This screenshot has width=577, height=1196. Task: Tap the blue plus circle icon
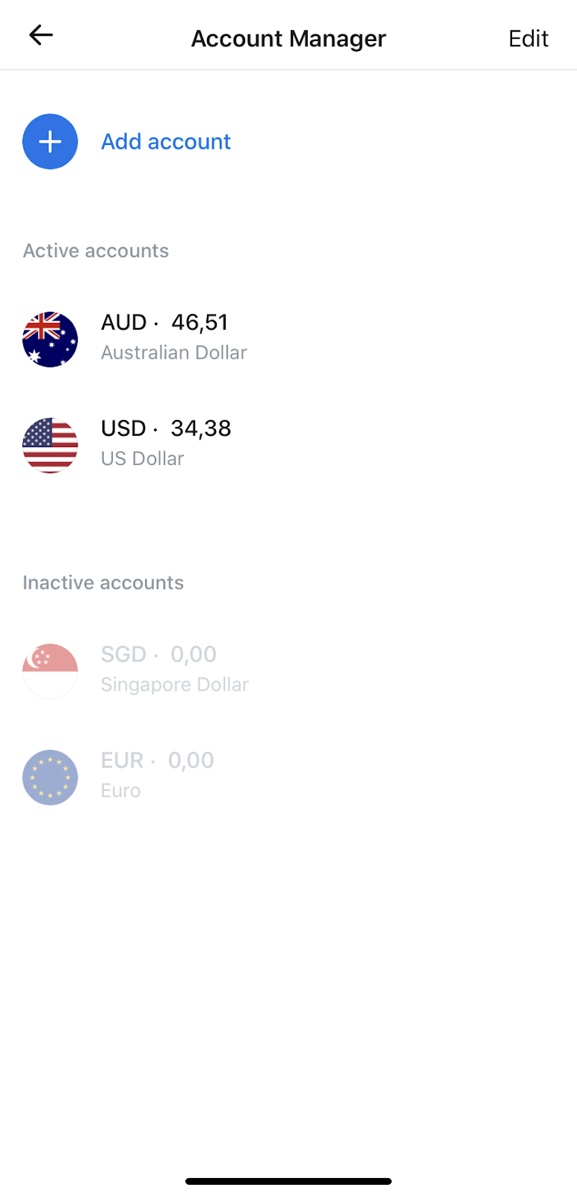pyautogui.click(x=50, y=142)
